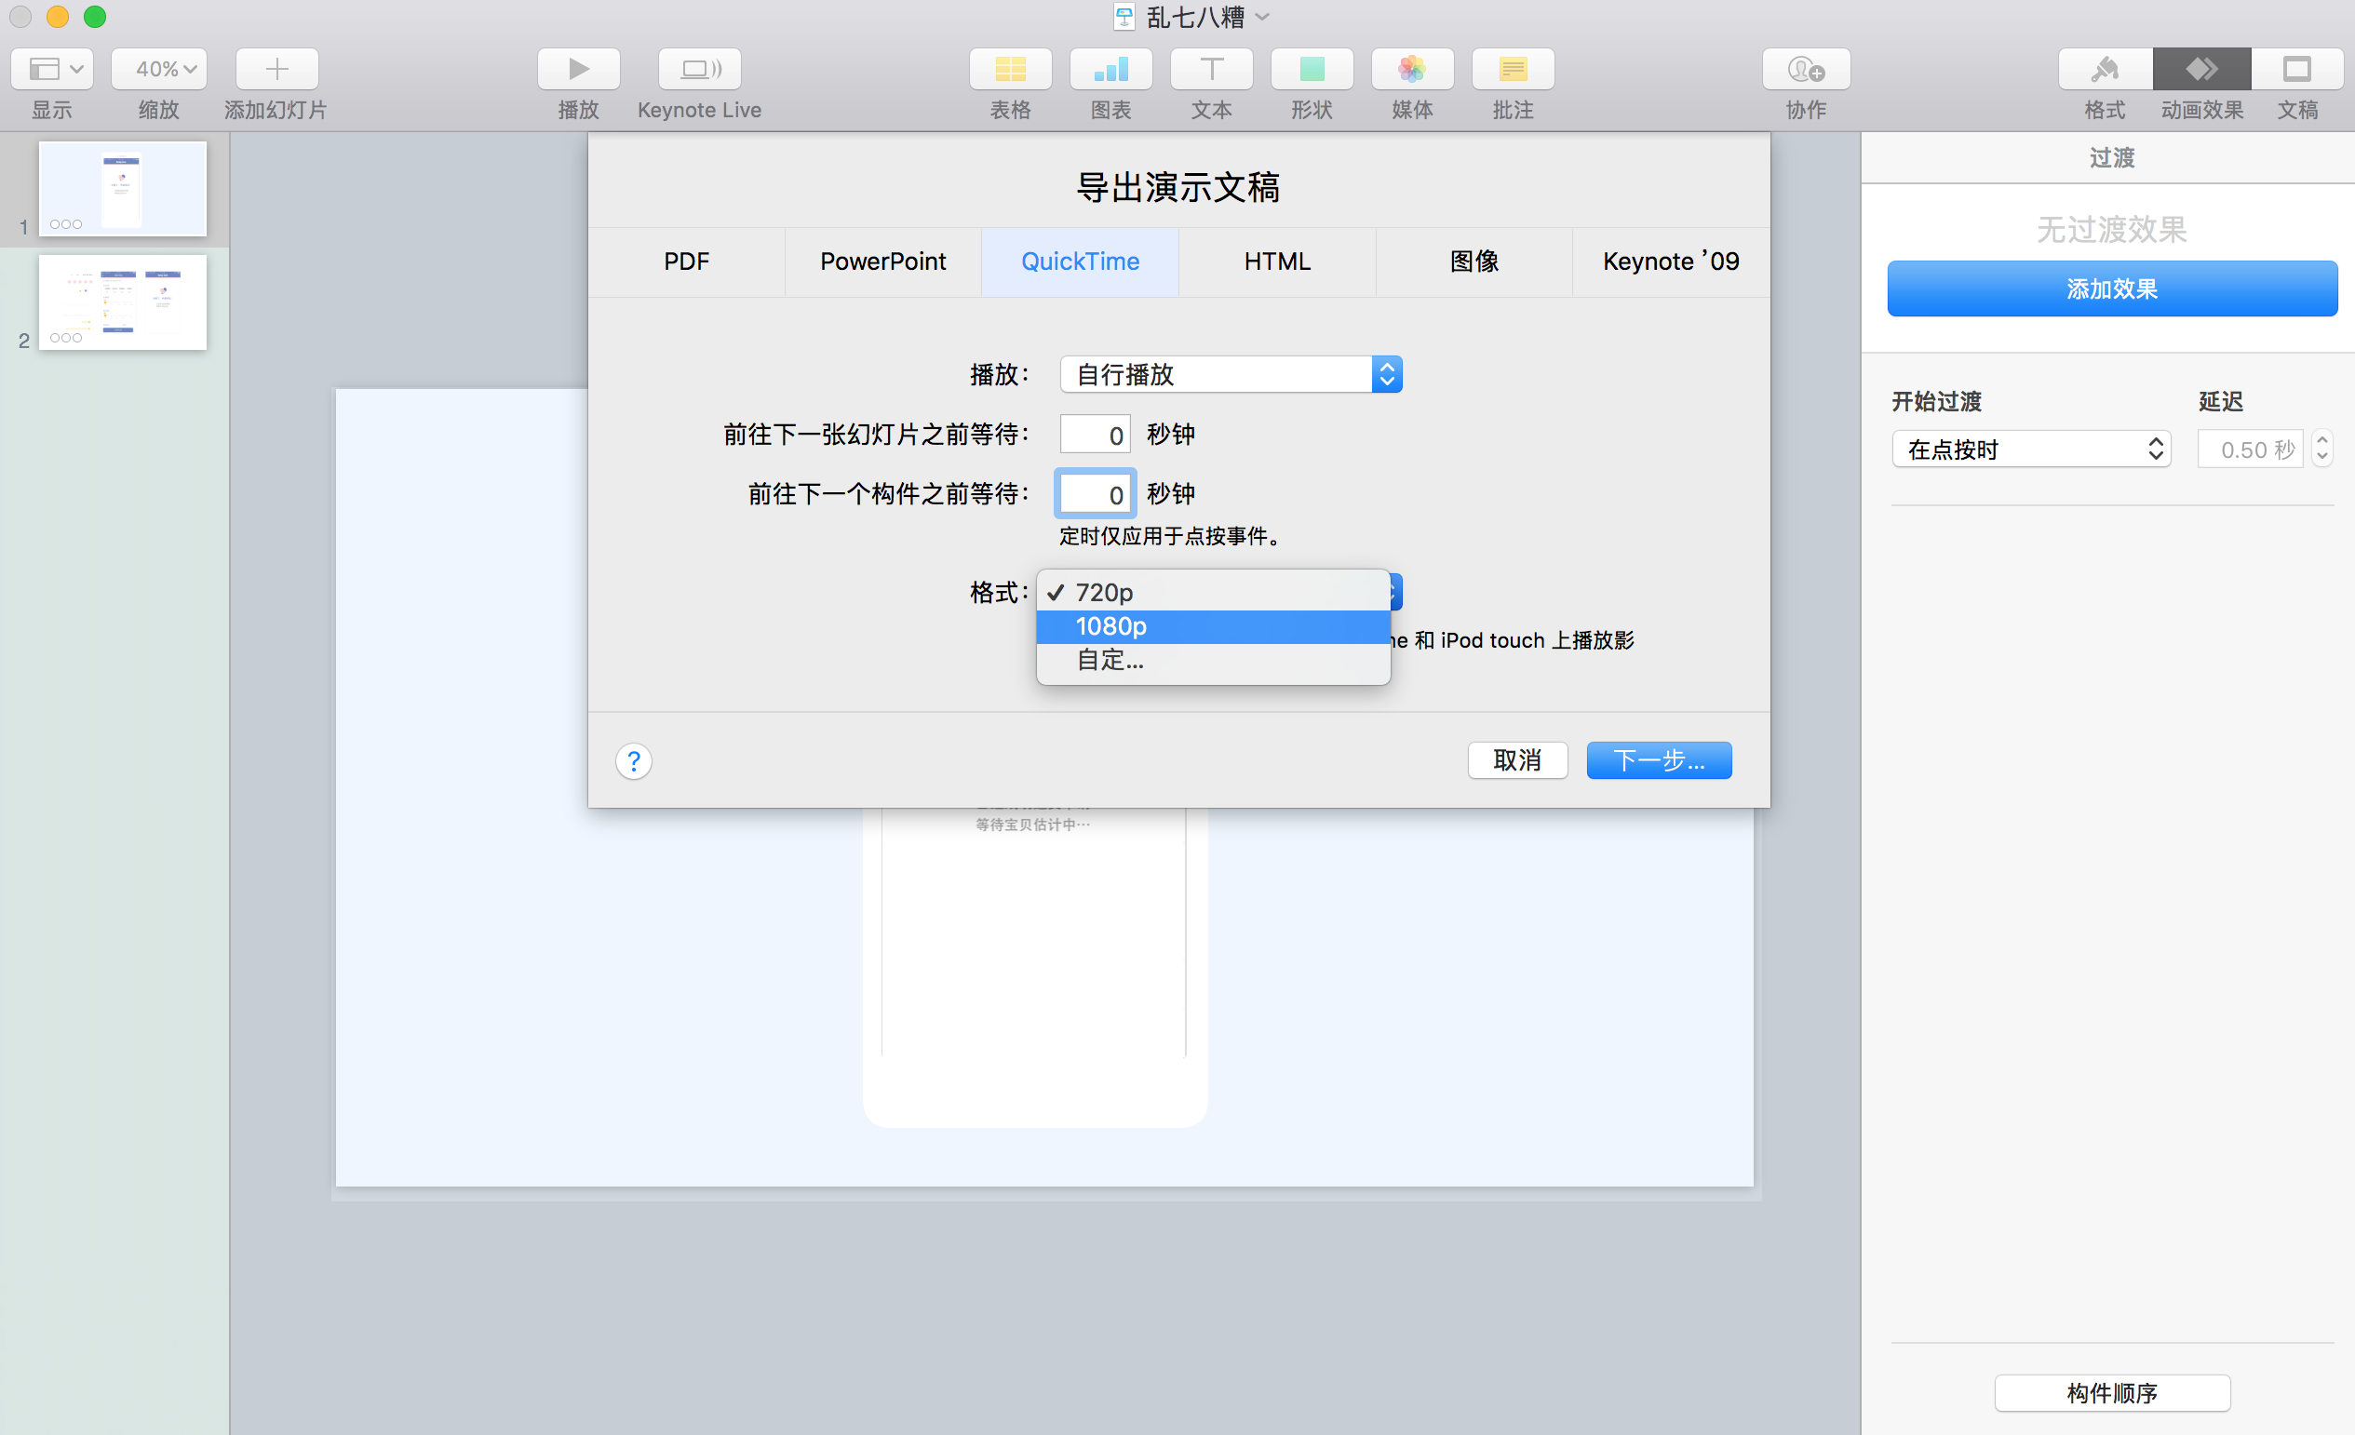Choose 720p in format menu

tap(1213, 593)
